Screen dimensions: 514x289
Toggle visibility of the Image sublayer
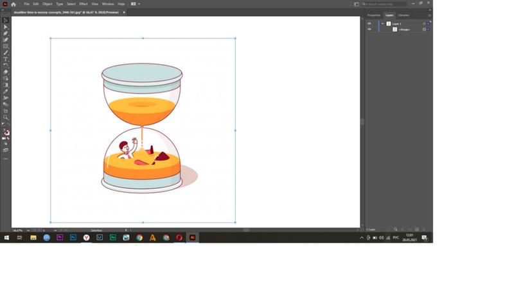tap(369, 29)
